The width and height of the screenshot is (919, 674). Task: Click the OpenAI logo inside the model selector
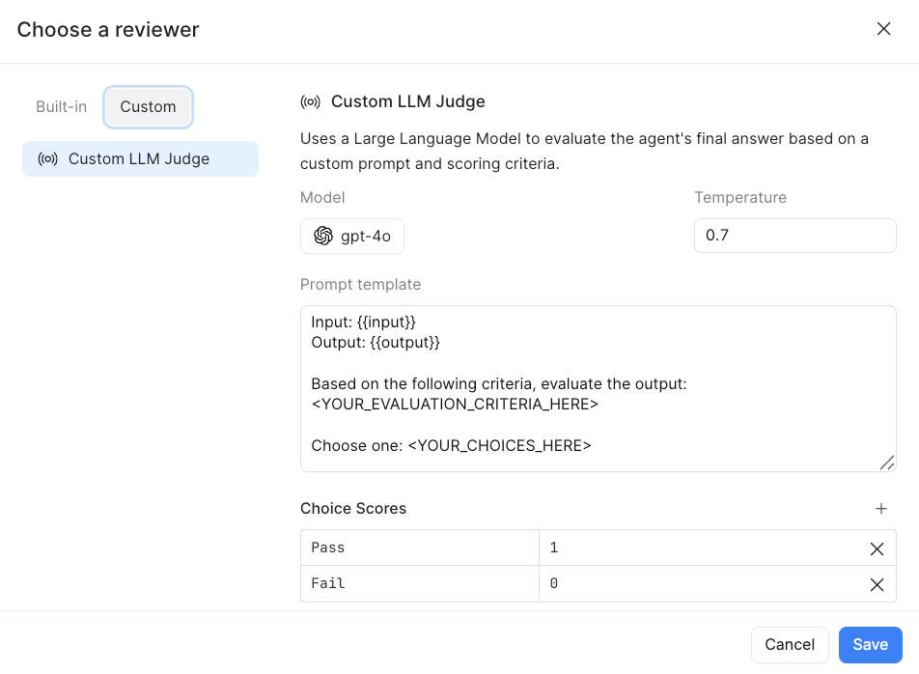(x=321, y=235)
